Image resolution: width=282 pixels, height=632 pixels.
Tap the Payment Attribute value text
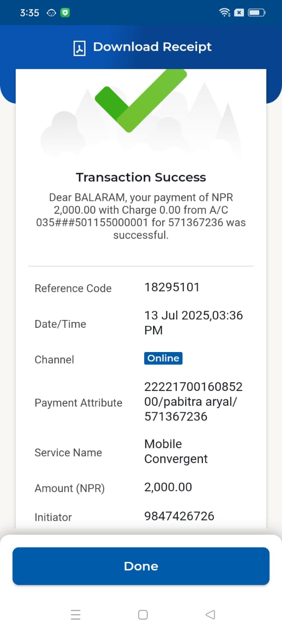(x=193, y=401)
